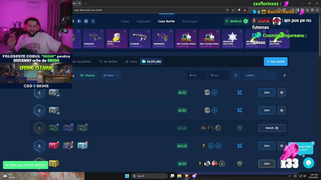Open Discord from the taskbar

pyautogui.click(x=194, y=176)
